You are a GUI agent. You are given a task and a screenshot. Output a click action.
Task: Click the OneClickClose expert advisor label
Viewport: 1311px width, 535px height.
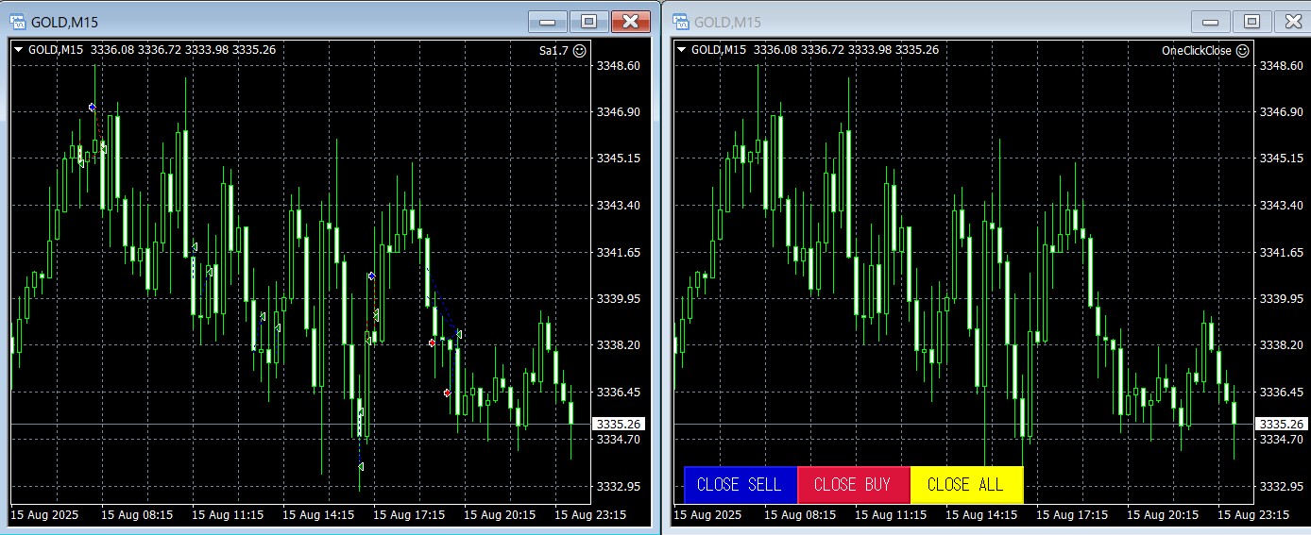(1197, 51)
